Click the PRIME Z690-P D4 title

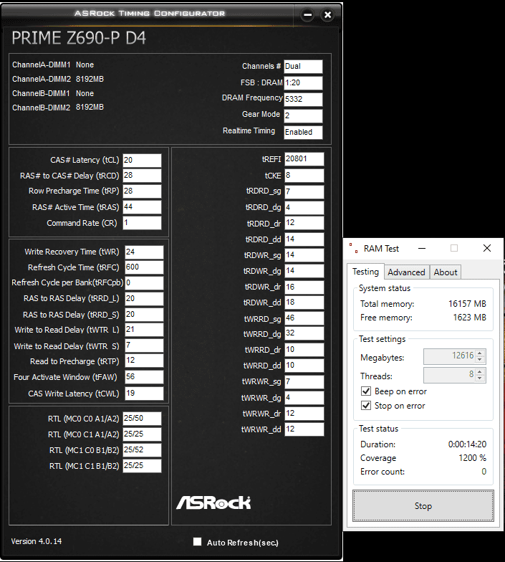79,38
